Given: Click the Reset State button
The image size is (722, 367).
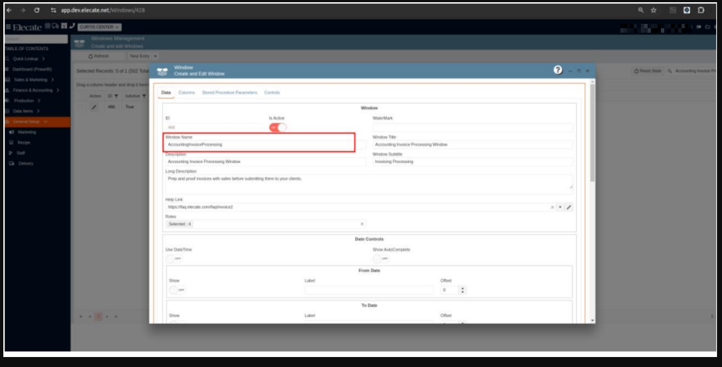Looking at the screenshot, I should [647, 71].
